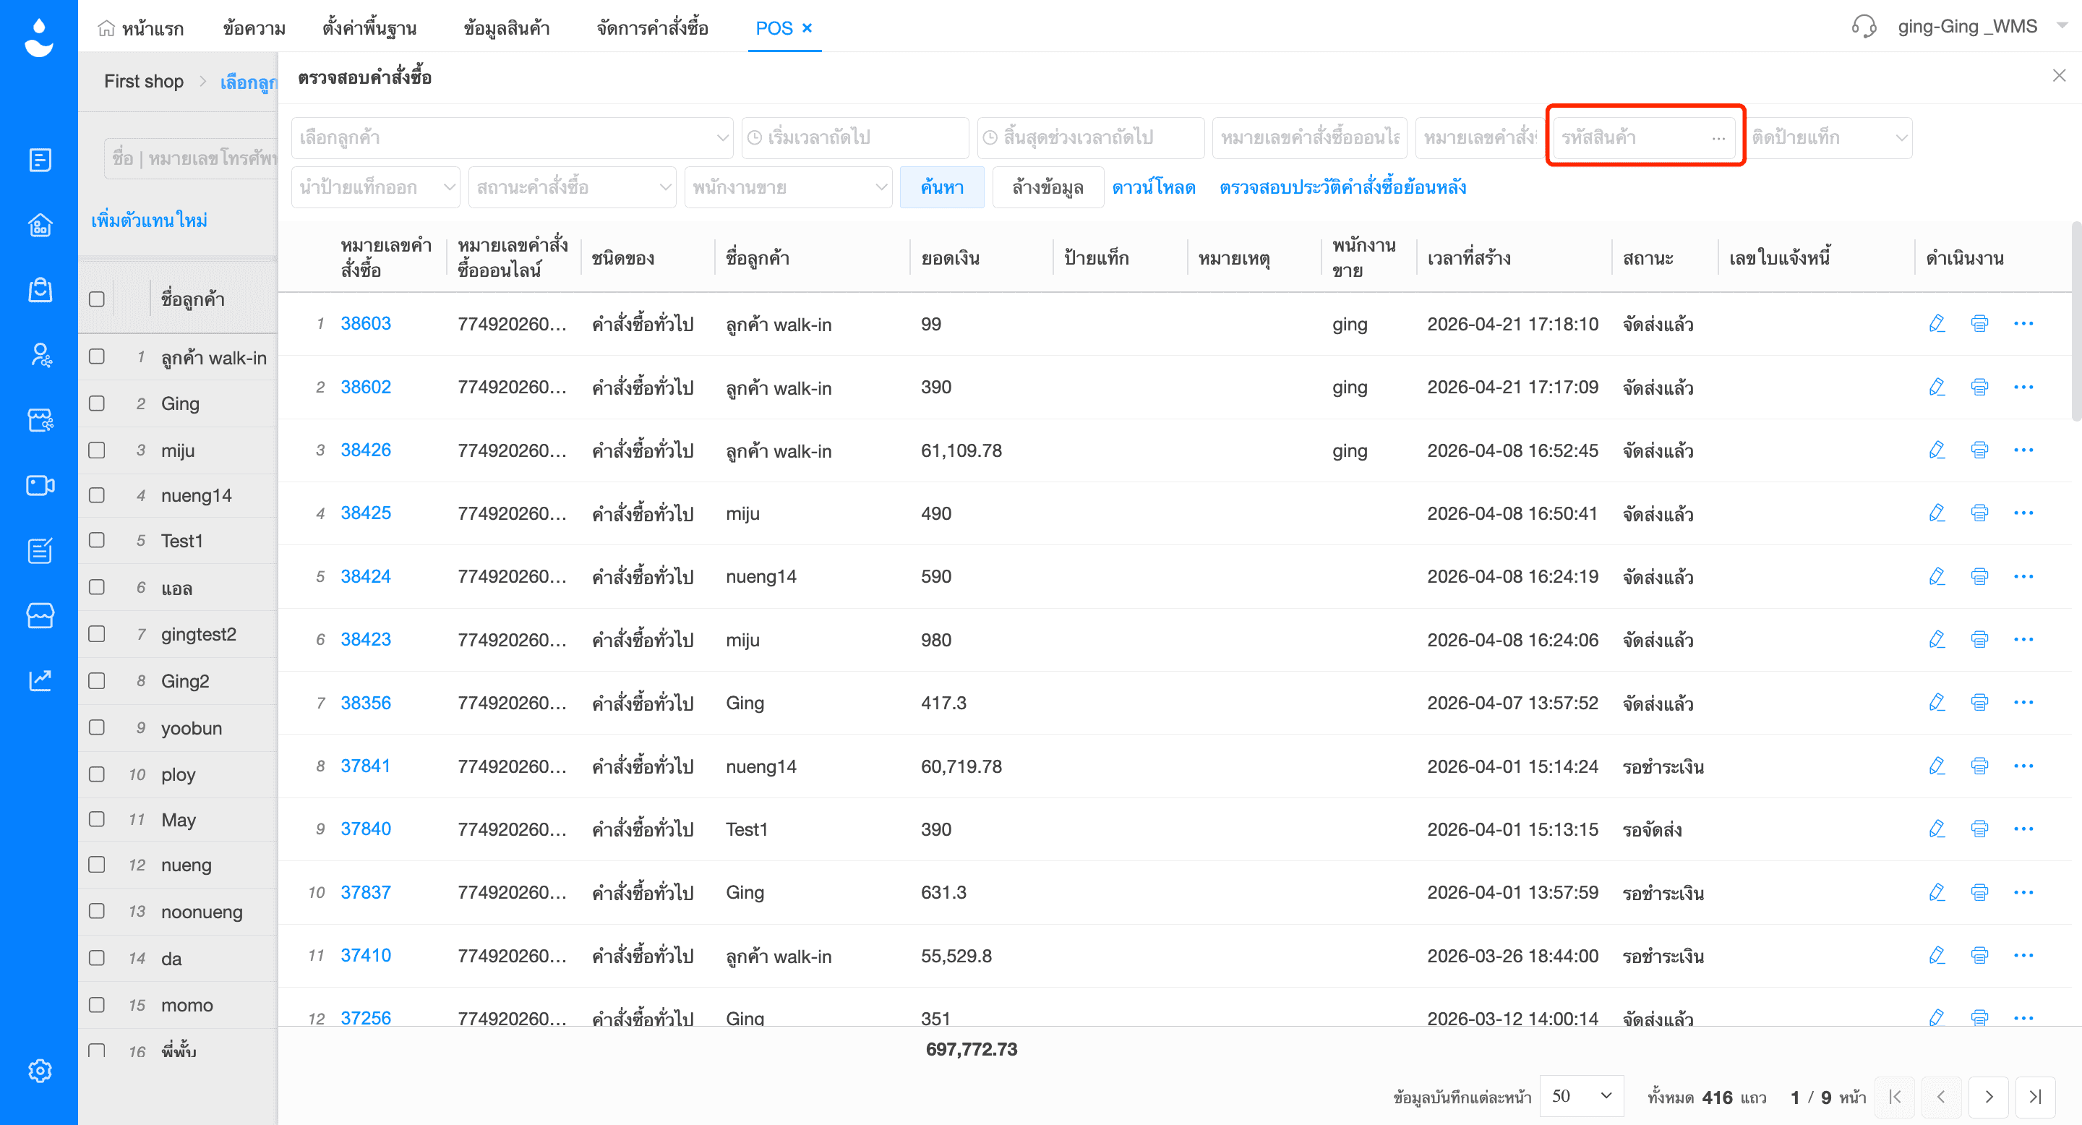Open more actions for order 38424
This screenshot has width=2082, height=1125.
[x=2023, y=576]
